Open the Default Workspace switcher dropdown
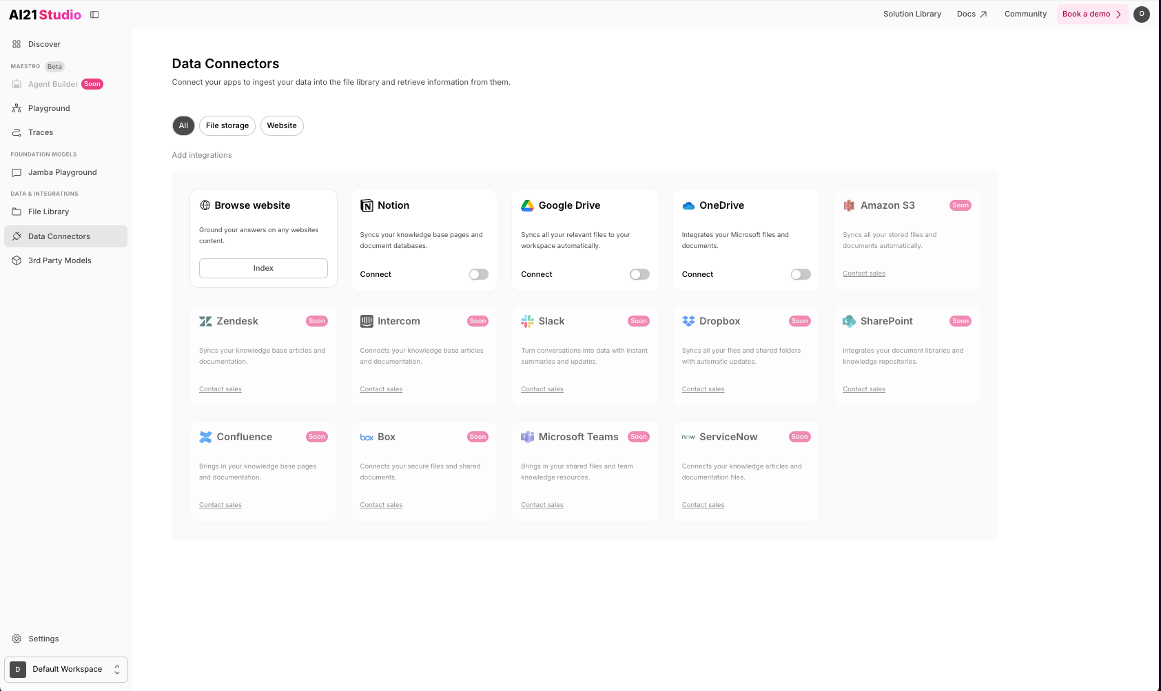1161x691 pixels. [66, 669]
